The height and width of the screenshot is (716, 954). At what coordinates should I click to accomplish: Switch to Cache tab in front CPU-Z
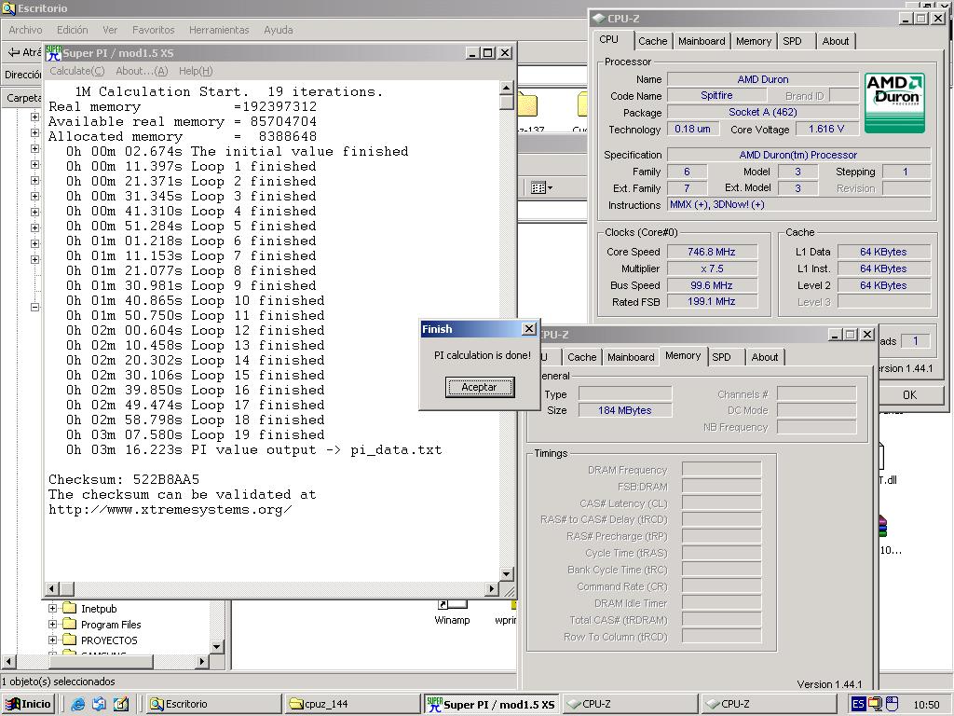581,357
